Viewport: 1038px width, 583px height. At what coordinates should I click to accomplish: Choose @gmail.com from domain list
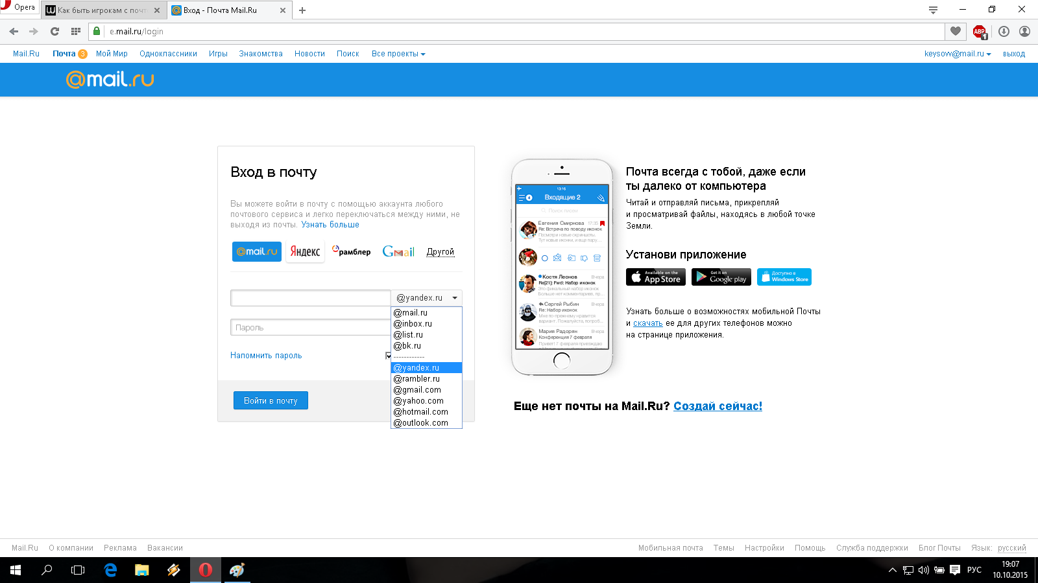pyautogui.click(x=427, y=390)
